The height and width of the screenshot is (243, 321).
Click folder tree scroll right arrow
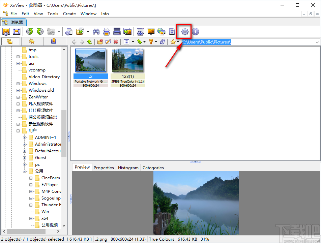pyautogui.click(x=58, y=231)
